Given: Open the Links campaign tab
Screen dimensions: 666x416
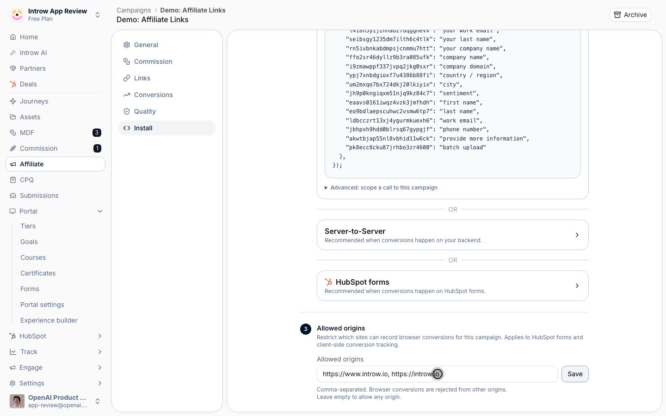Looking at the screenshot, I should pos(167,78).
